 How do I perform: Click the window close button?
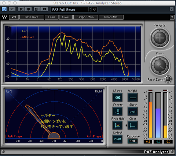(x=4, y=3)
